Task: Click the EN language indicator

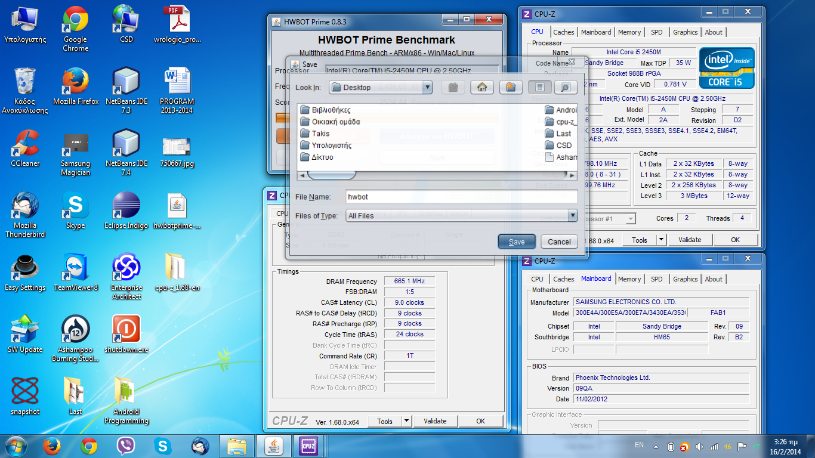Action: 639,445
